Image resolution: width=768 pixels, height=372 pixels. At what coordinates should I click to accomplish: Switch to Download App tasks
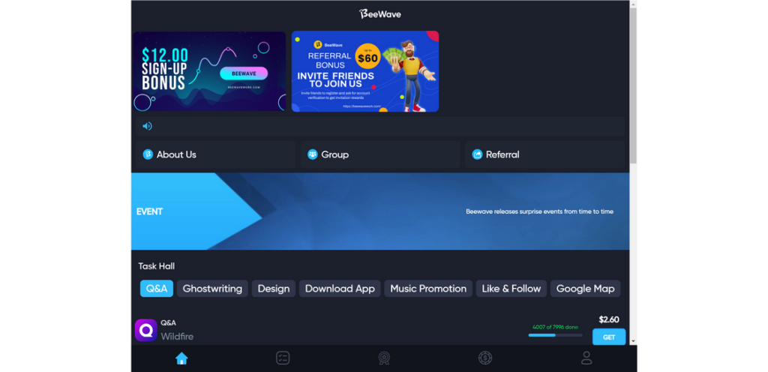point(340,289)
